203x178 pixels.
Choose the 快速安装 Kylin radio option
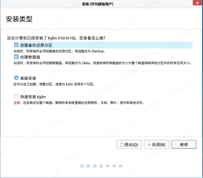point(16,96)
